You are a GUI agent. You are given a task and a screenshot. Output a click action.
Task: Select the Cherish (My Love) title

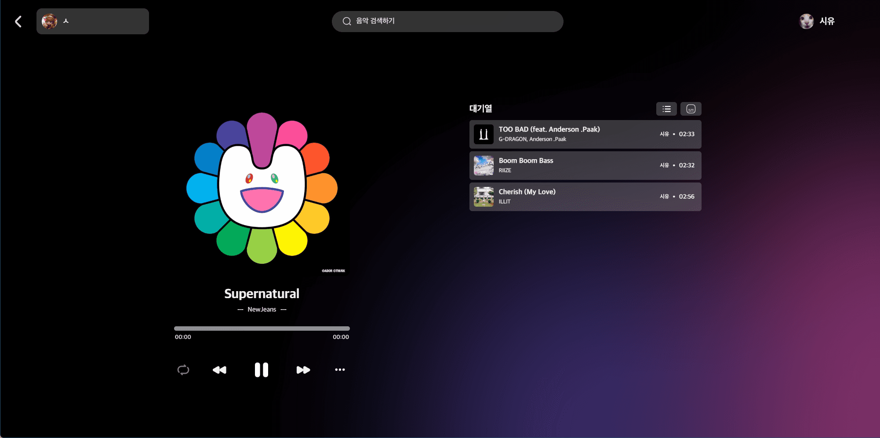coord(527,192)
